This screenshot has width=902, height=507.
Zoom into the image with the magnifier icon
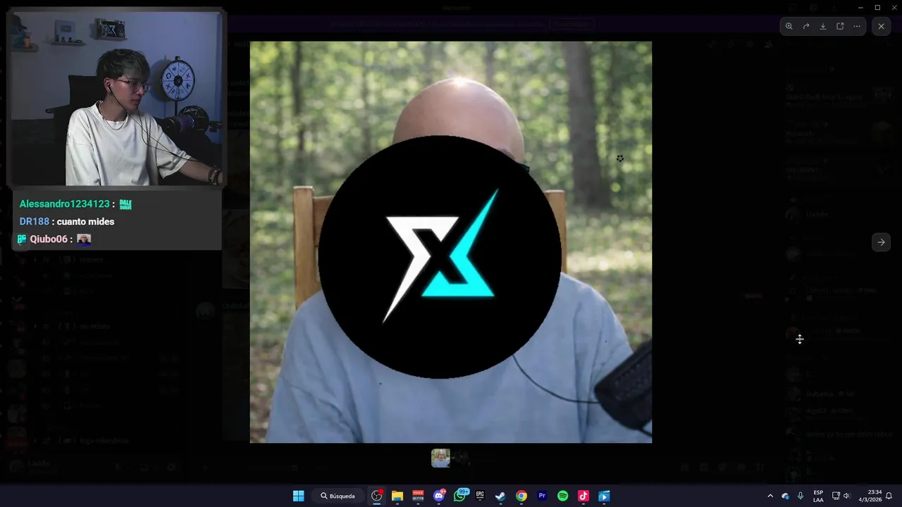tap(789, 26)
